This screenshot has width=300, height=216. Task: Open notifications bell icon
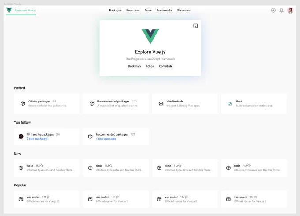pyautogui.click(x=281, y=10)
